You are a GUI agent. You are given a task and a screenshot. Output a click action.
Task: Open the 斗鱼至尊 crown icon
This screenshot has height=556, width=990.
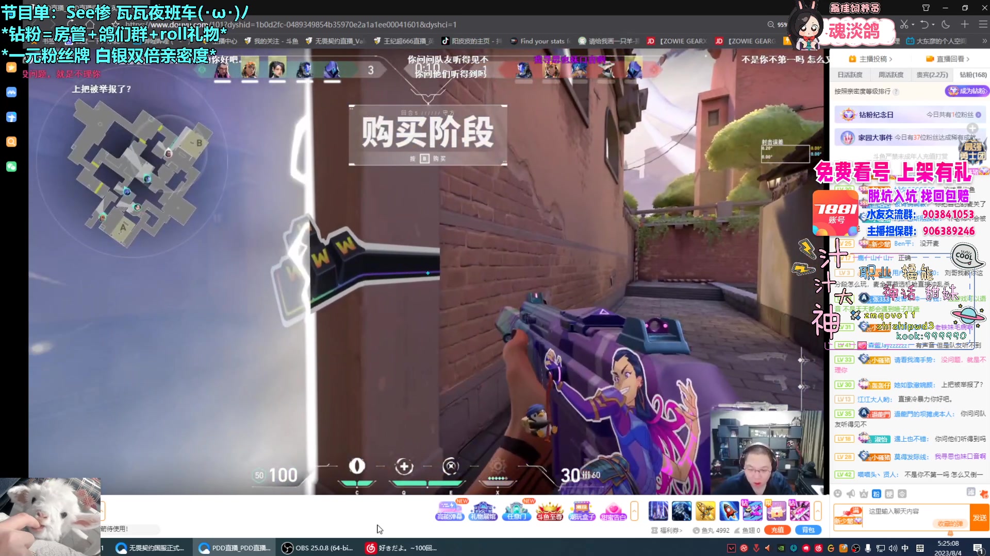point(550,510)
